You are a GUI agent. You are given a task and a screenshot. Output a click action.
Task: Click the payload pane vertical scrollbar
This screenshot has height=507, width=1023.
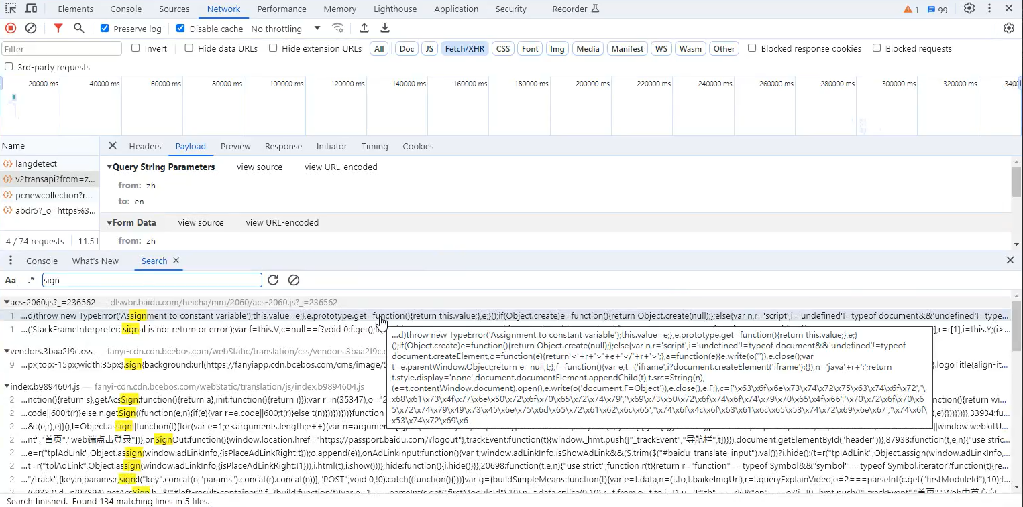pos(1017,182)
